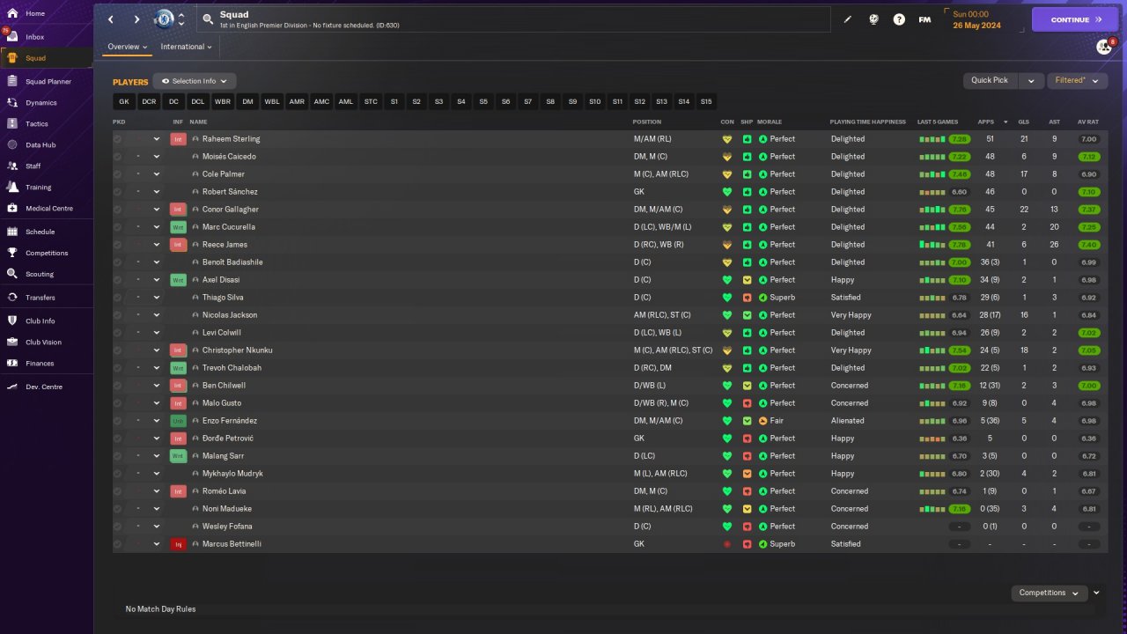This screenshot has height=634, width=1127.
Task: Tick the pick circle for Reece James
Action: coord(117,245)
